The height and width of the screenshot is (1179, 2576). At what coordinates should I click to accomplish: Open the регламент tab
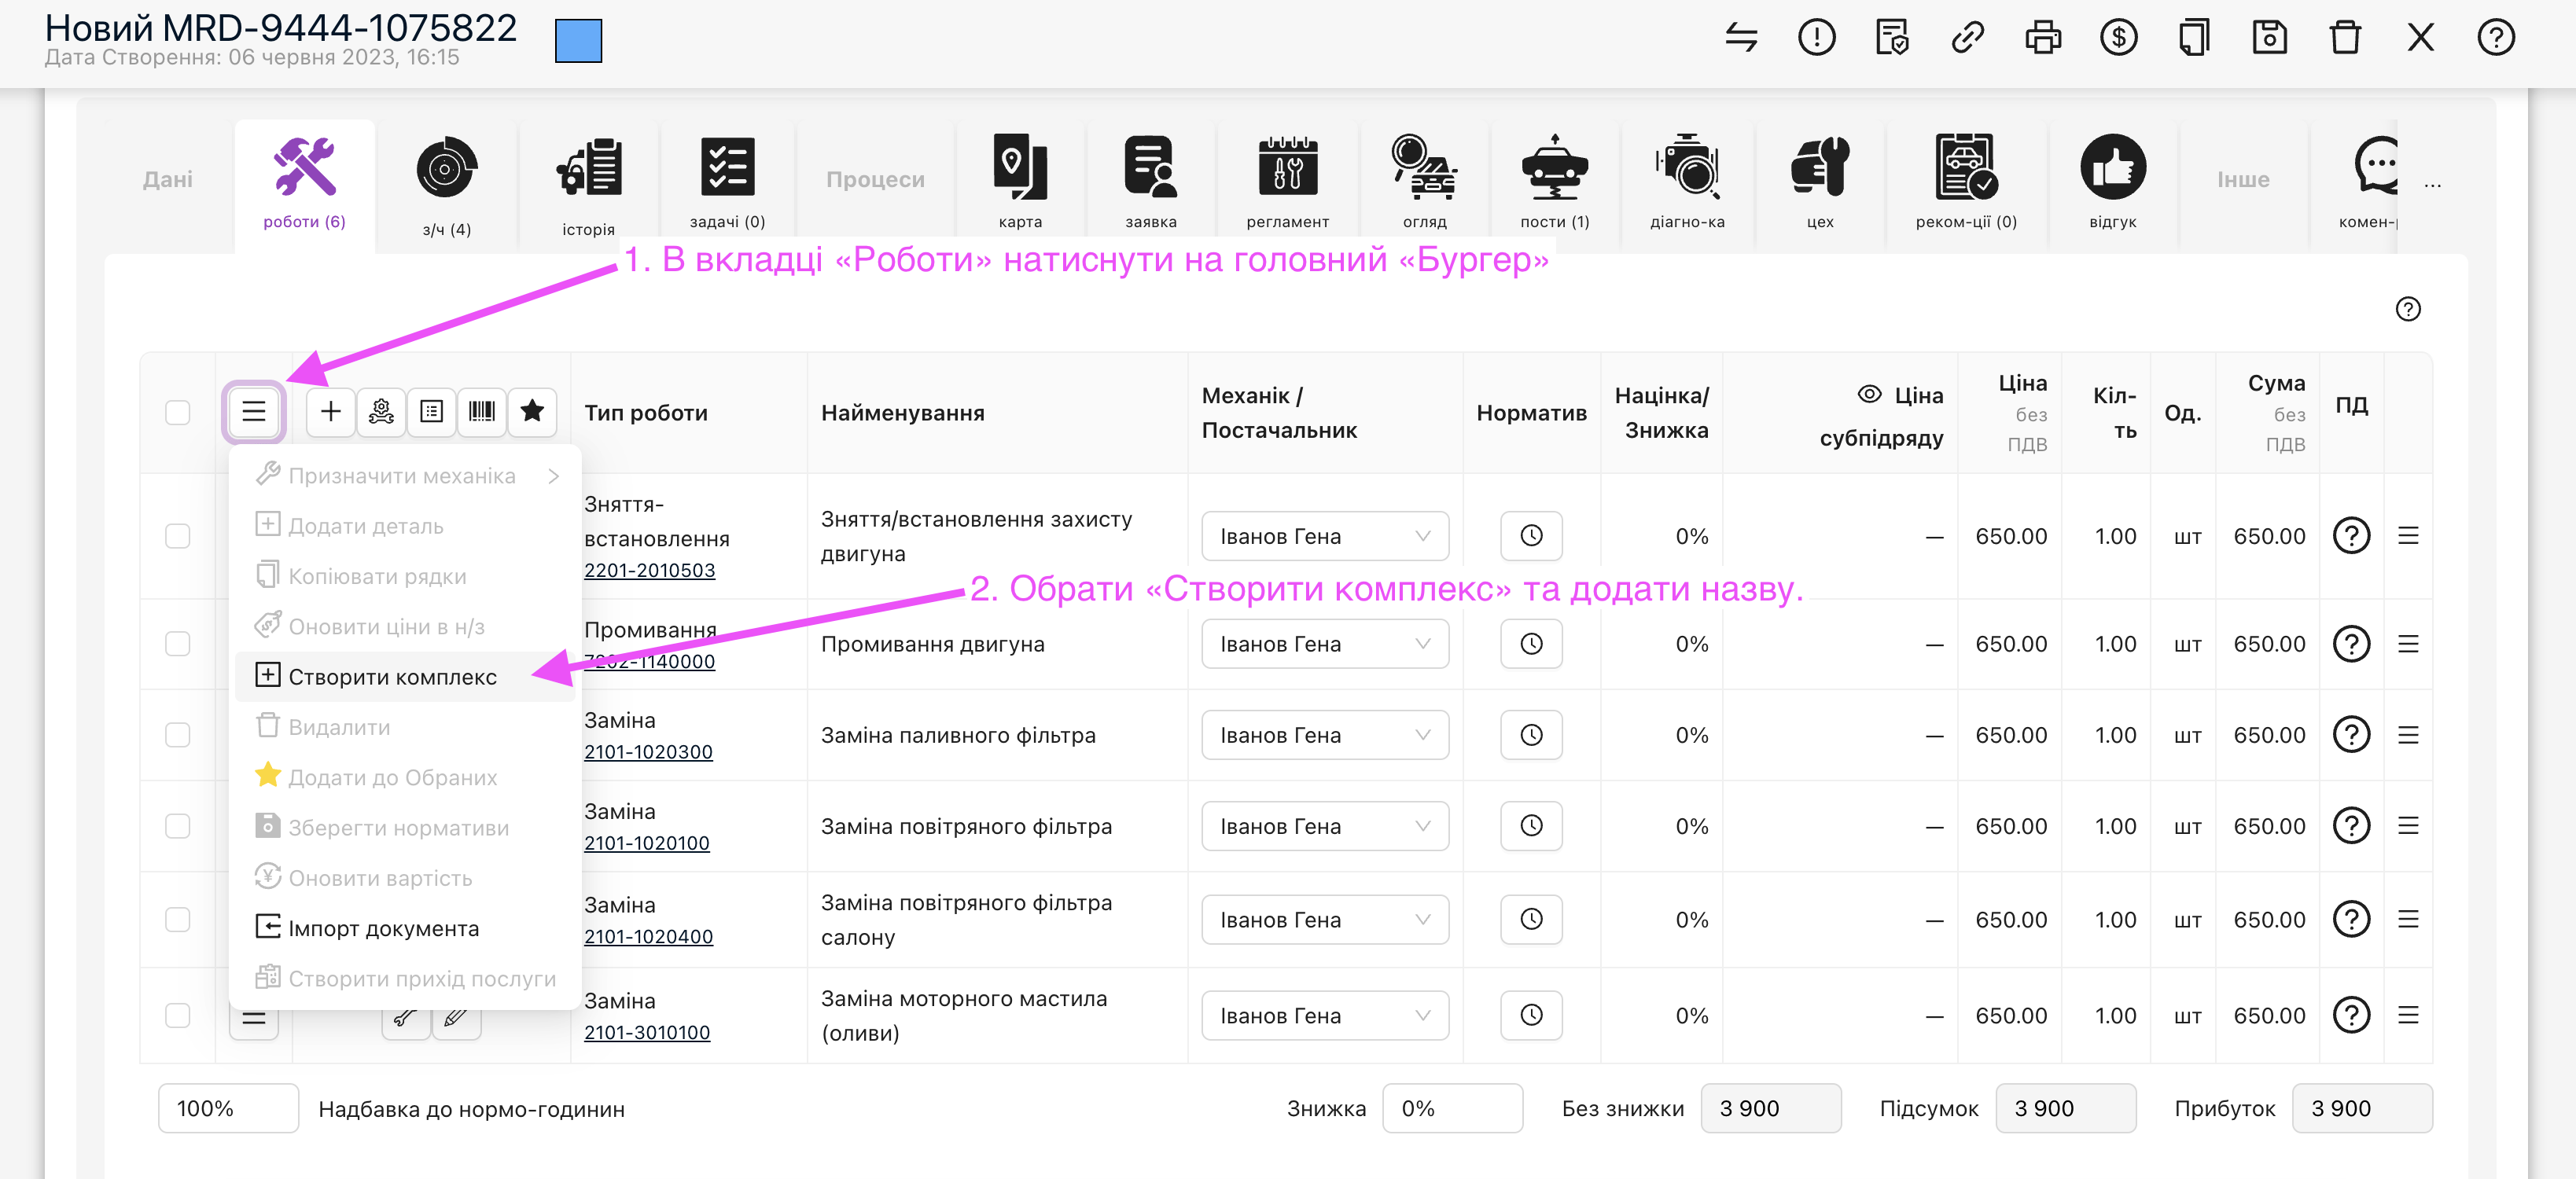(1287, 182)
